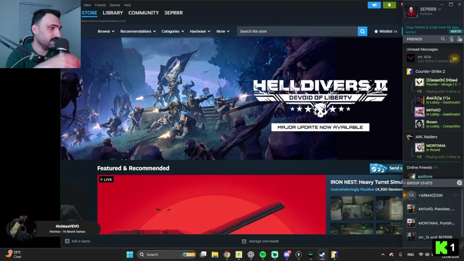Image resolution: width=464 pixels, height=261 pixels.
Task: Open Counter-Strike 2 taskbar icon
Action: (334, 254)
